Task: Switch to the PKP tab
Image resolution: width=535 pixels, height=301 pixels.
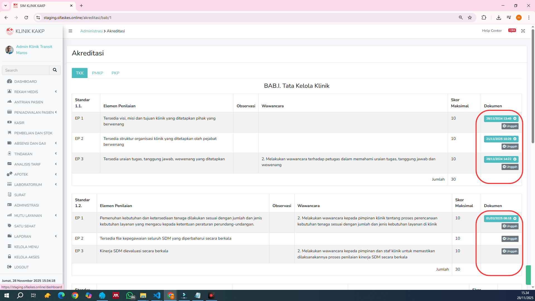Action: tap(115, 73)
